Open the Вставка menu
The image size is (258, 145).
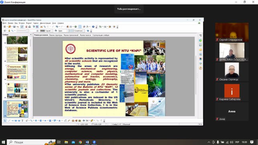[22, 23]
